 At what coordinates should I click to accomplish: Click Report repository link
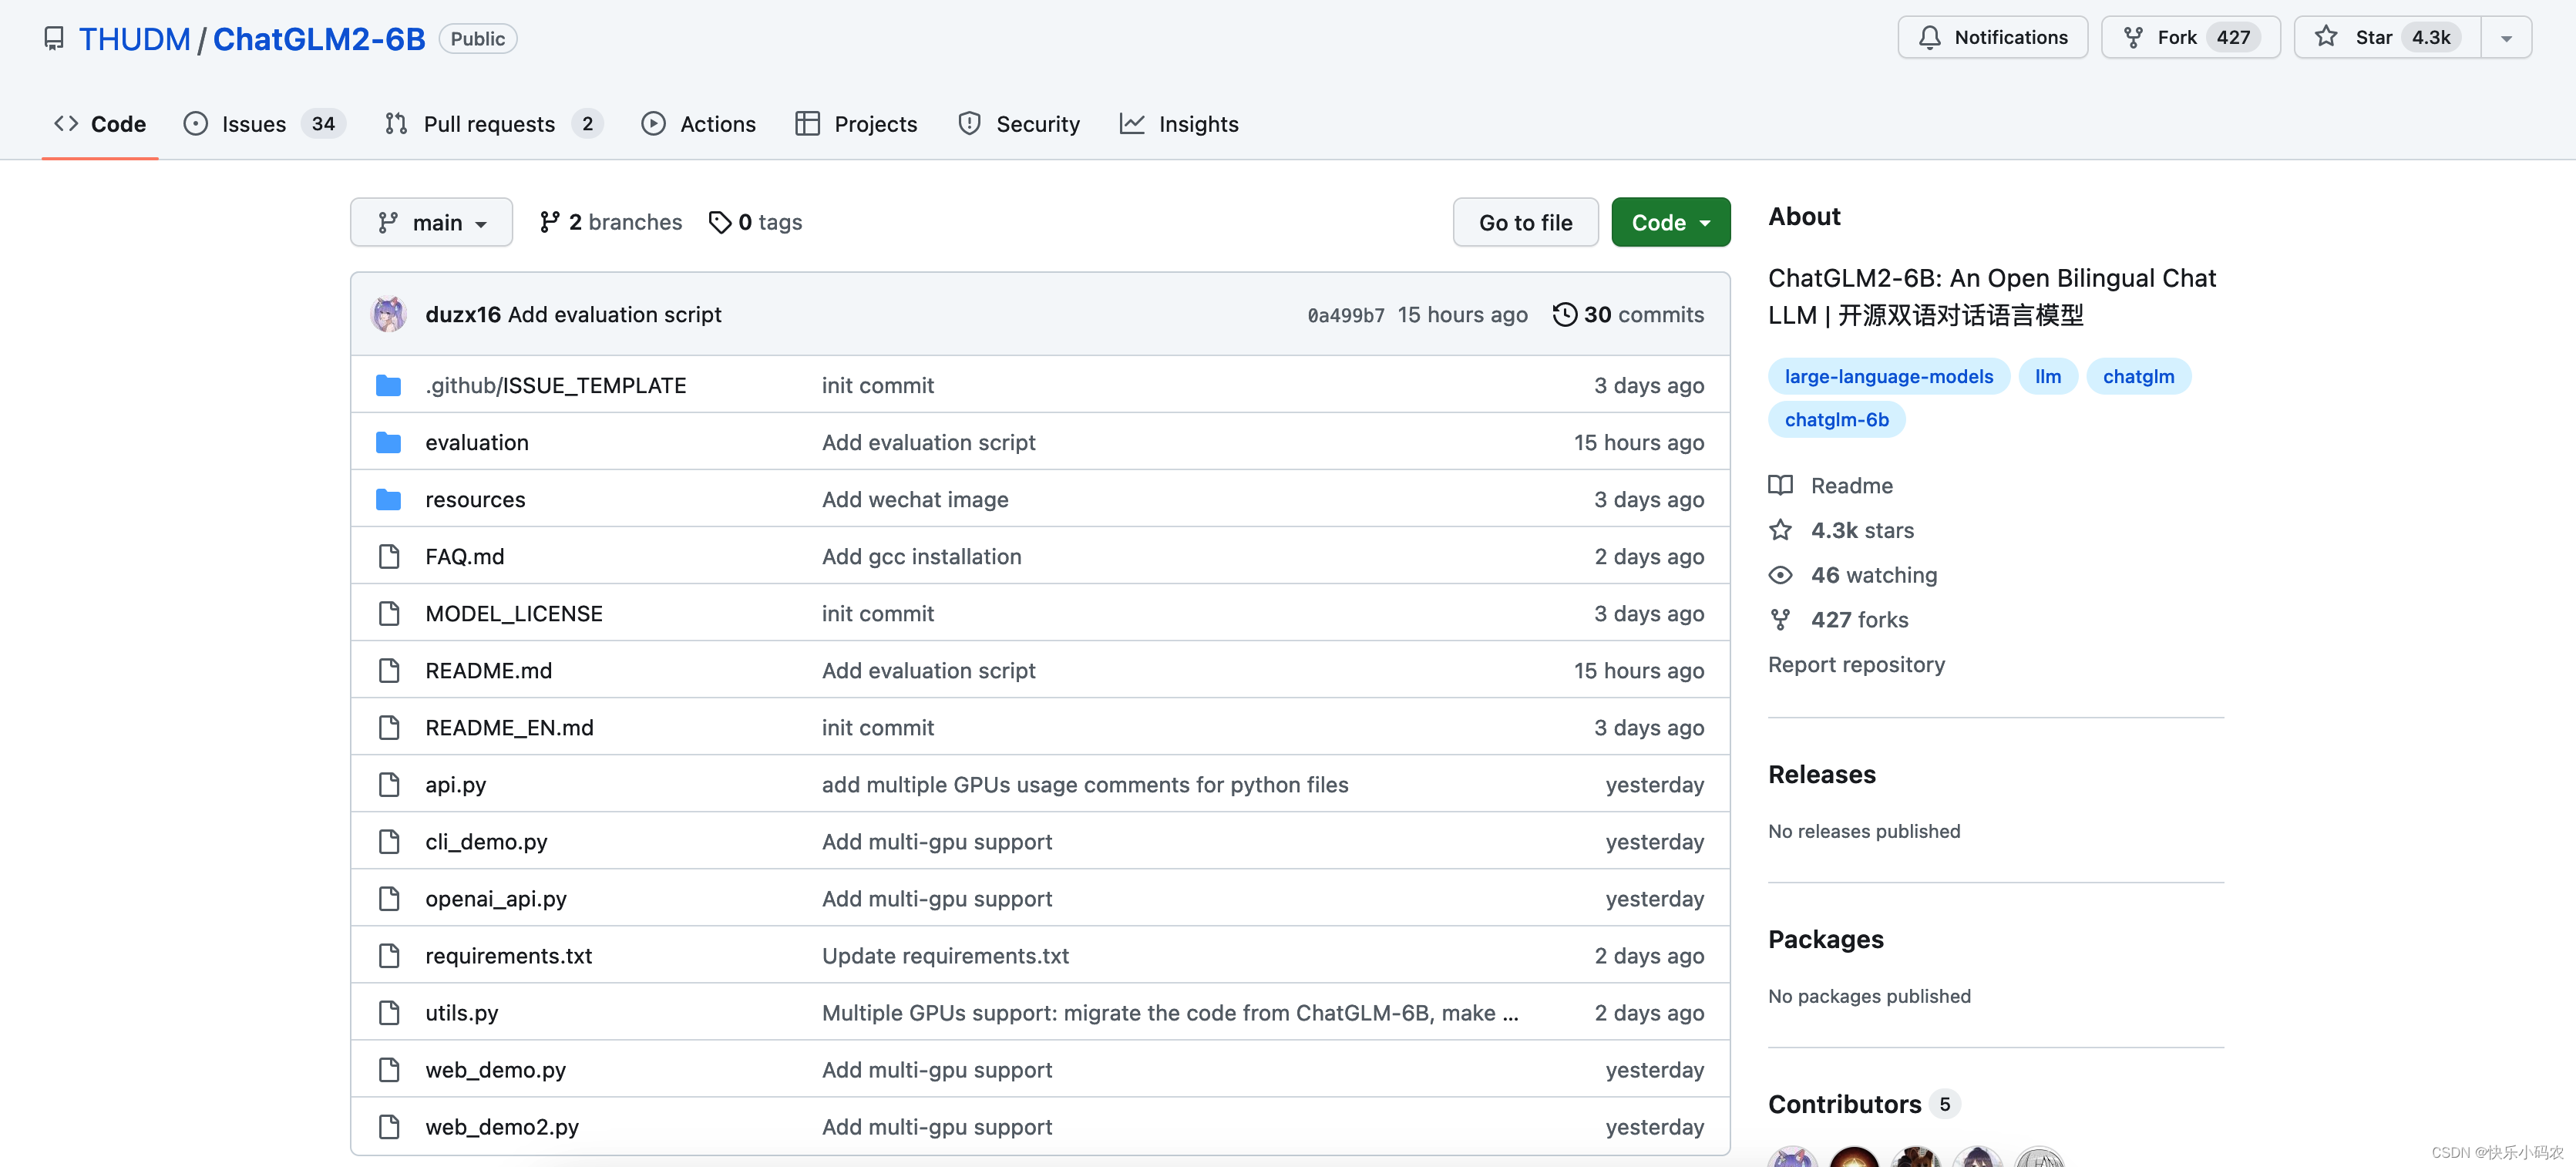pyautogui.click(x=1856, y=665)
